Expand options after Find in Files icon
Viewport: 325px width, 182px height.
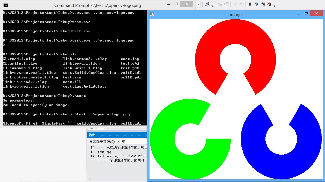point(212,5)
